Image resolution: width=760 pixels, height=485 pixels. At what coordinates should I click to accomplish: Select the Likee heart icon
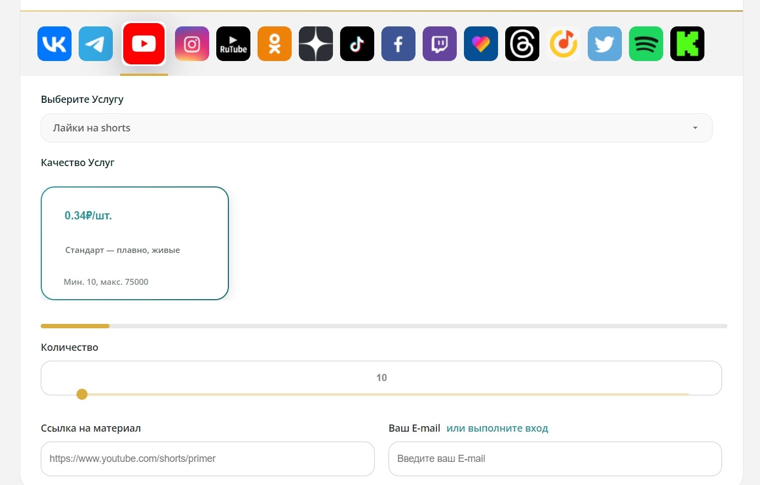click(x=481, y=43)
